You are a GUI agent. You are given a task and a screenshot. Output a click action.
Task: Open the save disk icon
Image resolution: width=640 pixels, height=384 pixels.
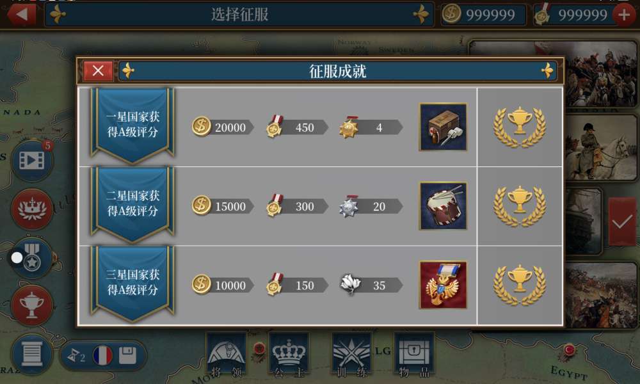click(128, 355)
